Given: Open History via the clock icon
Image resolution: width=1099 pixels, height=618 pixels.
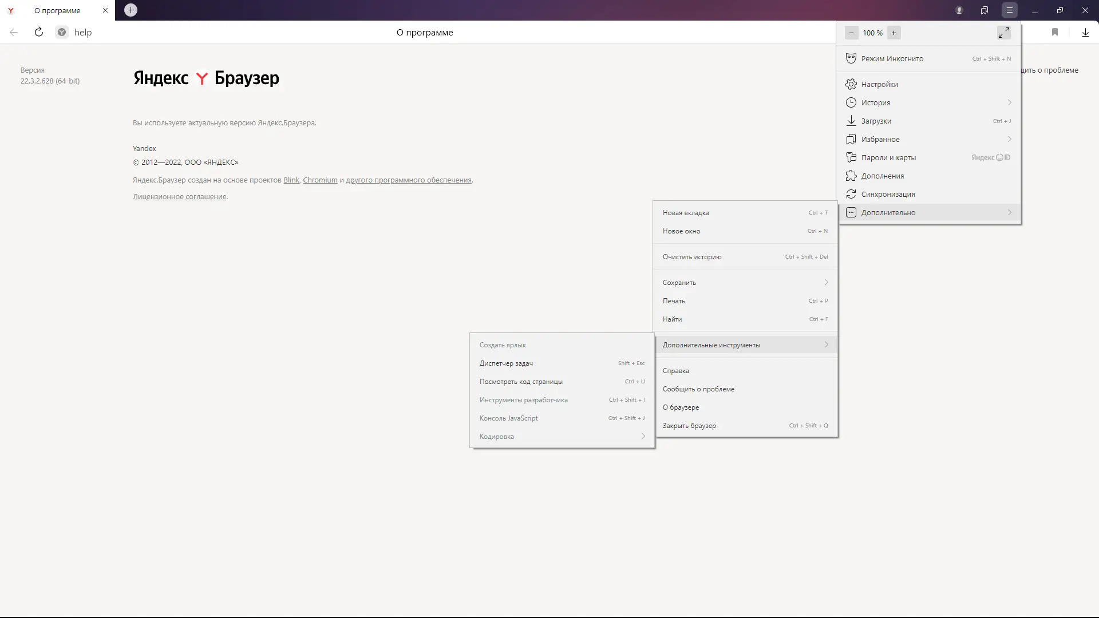Looking at the screenshot, I should 851,102.
